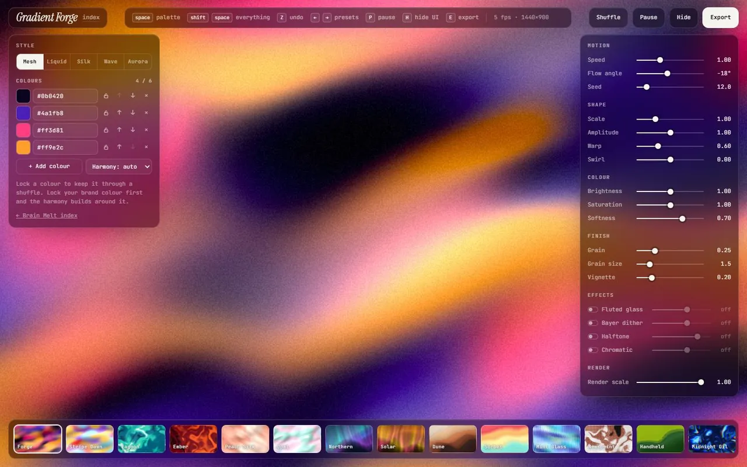This screenshot has height=467, width=747.
Task: Focus the #4a1fb8 hex input field
Action: click(x=65, y=113)
